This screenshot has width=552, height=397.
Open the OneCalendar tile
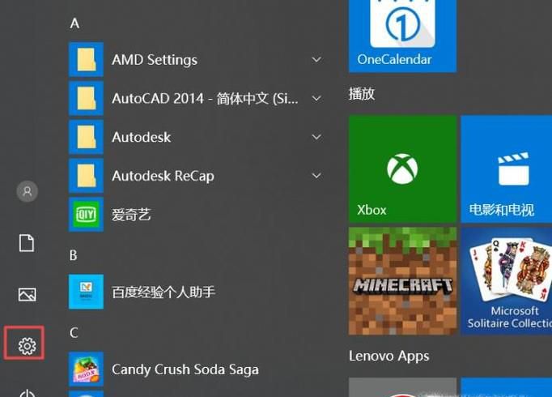click(402, 36)
